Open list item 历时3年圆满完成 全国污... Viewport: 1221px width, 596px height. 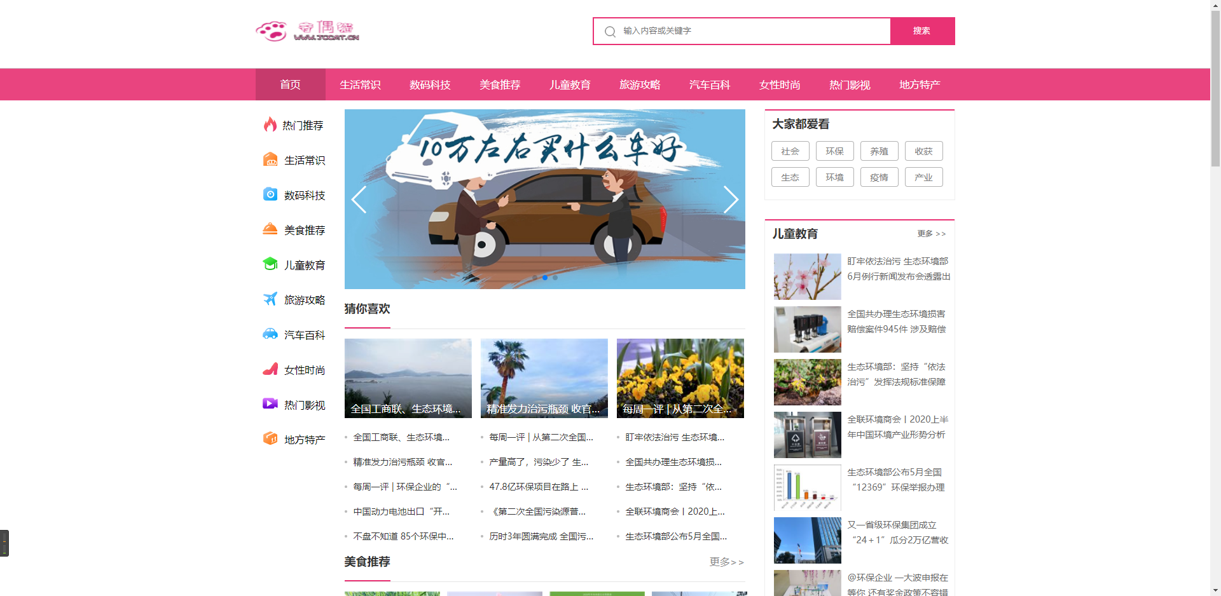pyautogui.click(x=541, y=536)
